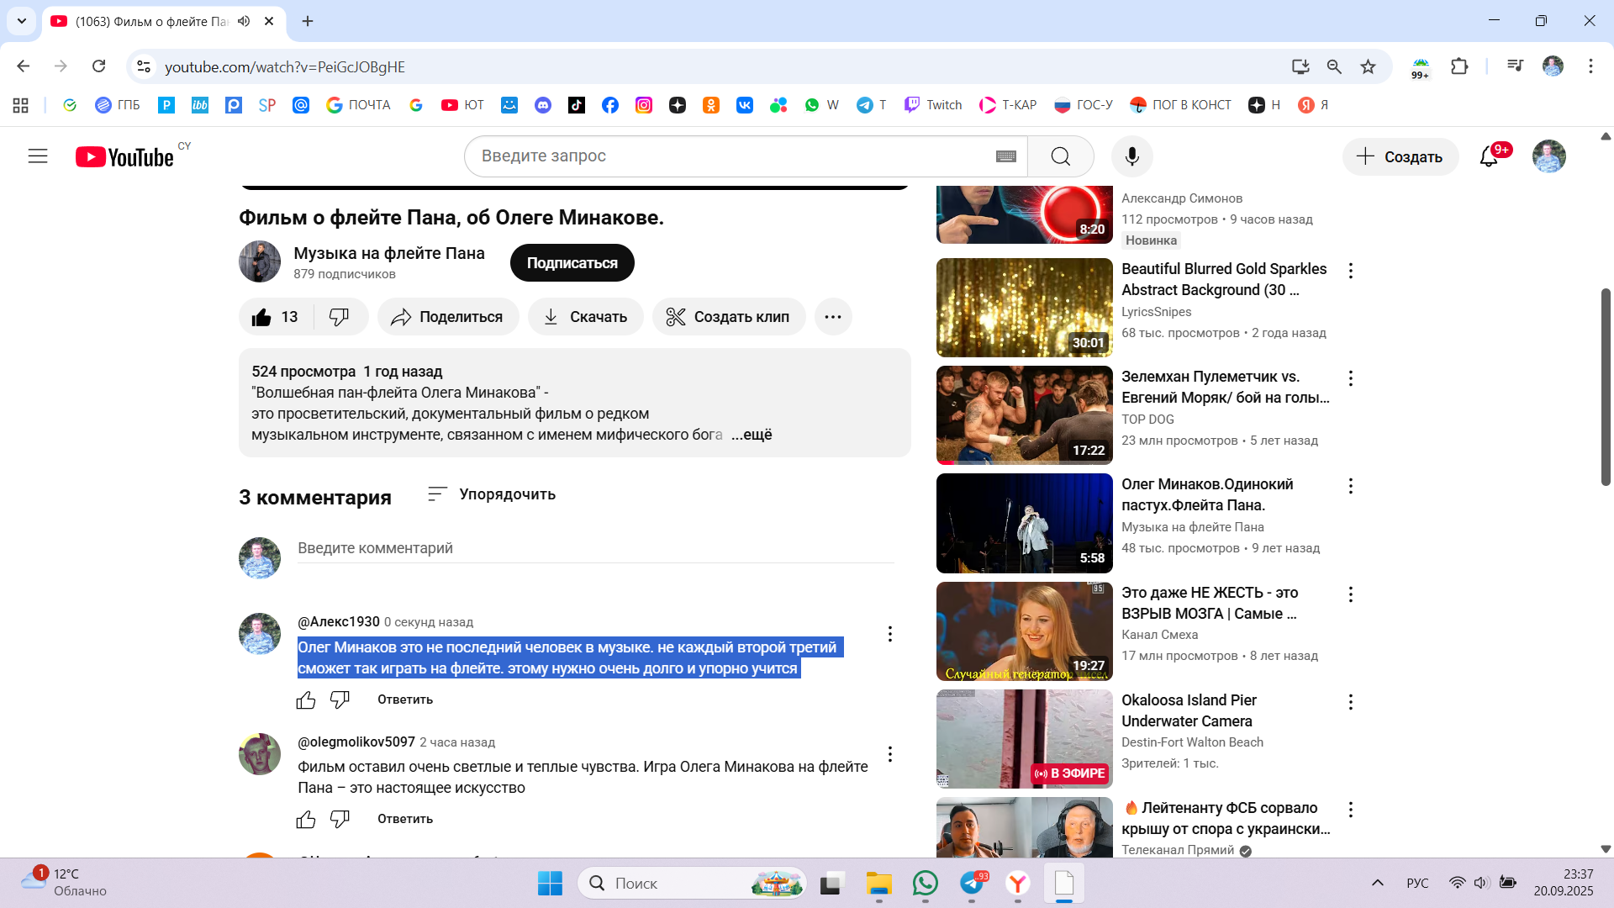The height and width of the screenshot is (908, 1614).
Task: Dislike the video
Action: pyautogui.click(x=340, y=317)
